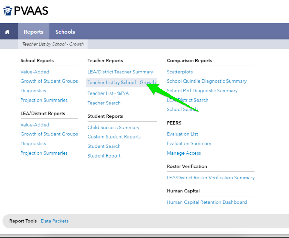Open School Quintile Diagnostic Summary
289x238 pixels.
click(x=207, y=81)
